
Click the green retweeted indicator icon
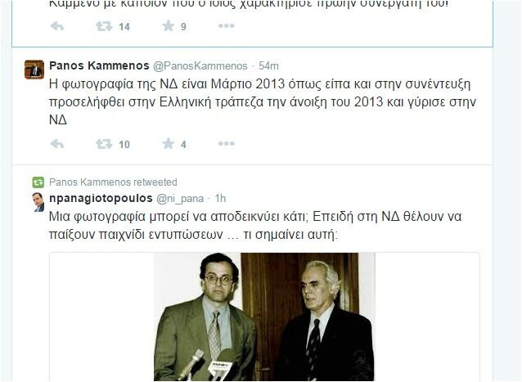[x=38, y=182]
